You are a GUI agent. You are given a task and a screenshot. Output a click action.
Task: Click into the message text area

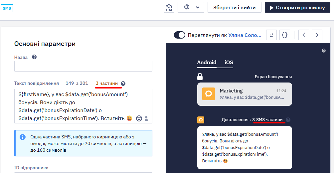[x=83, y=106]
